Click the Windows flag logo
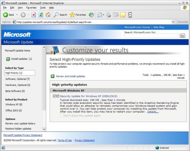The image size is (190, 151). tap(185, 8)
